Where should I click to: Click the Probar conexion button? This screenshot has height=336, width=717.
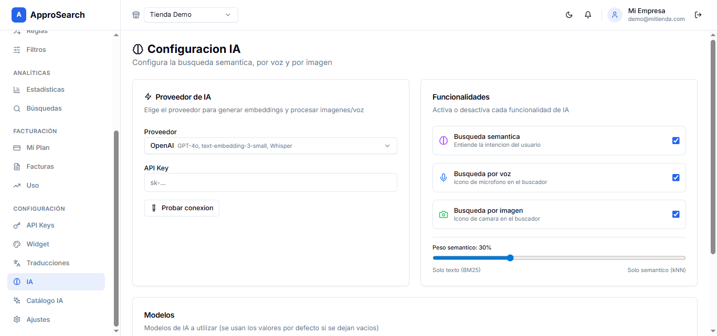(182, 208)
